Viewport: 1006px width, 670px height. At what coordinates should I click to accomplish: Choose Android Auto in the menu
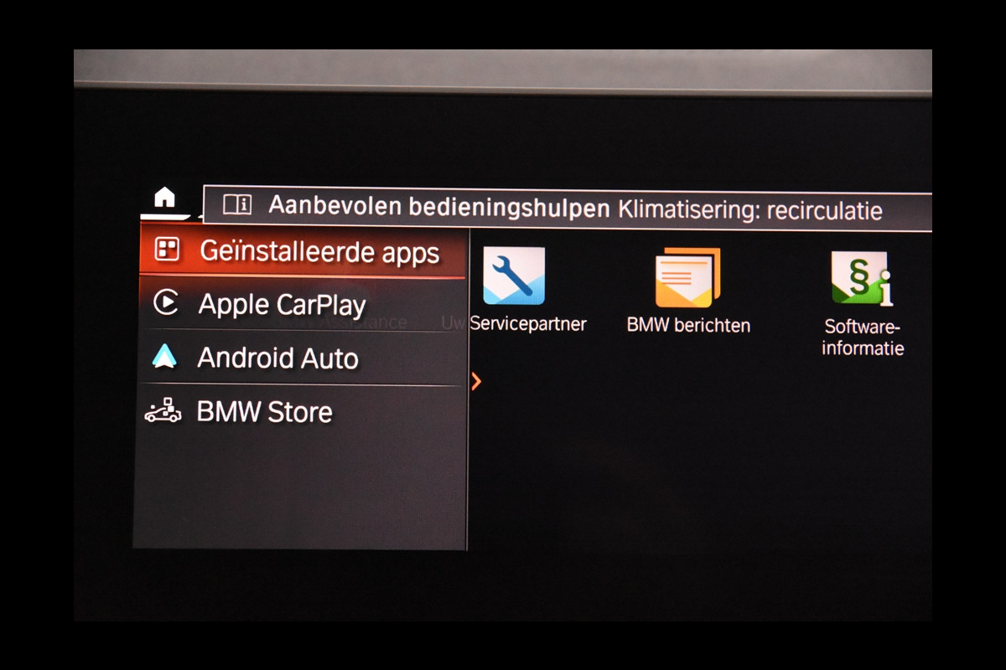click(277, 358)
